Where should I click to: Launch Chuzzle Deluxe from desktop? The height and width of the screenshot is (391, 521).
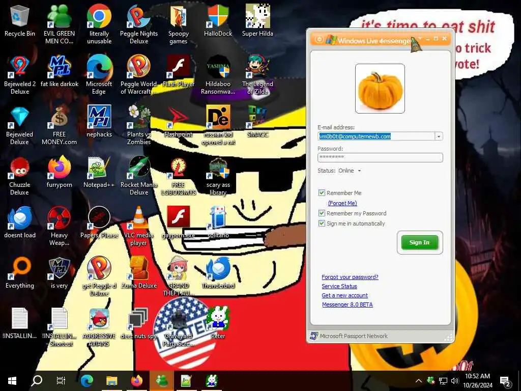click(x=20, y=177)
